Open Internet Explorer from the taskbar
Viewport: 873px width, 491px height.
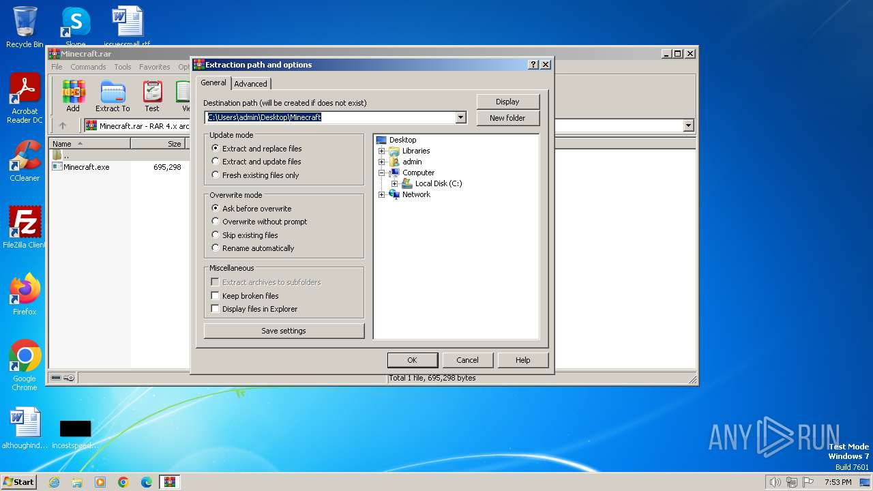(x=54, y=482)
